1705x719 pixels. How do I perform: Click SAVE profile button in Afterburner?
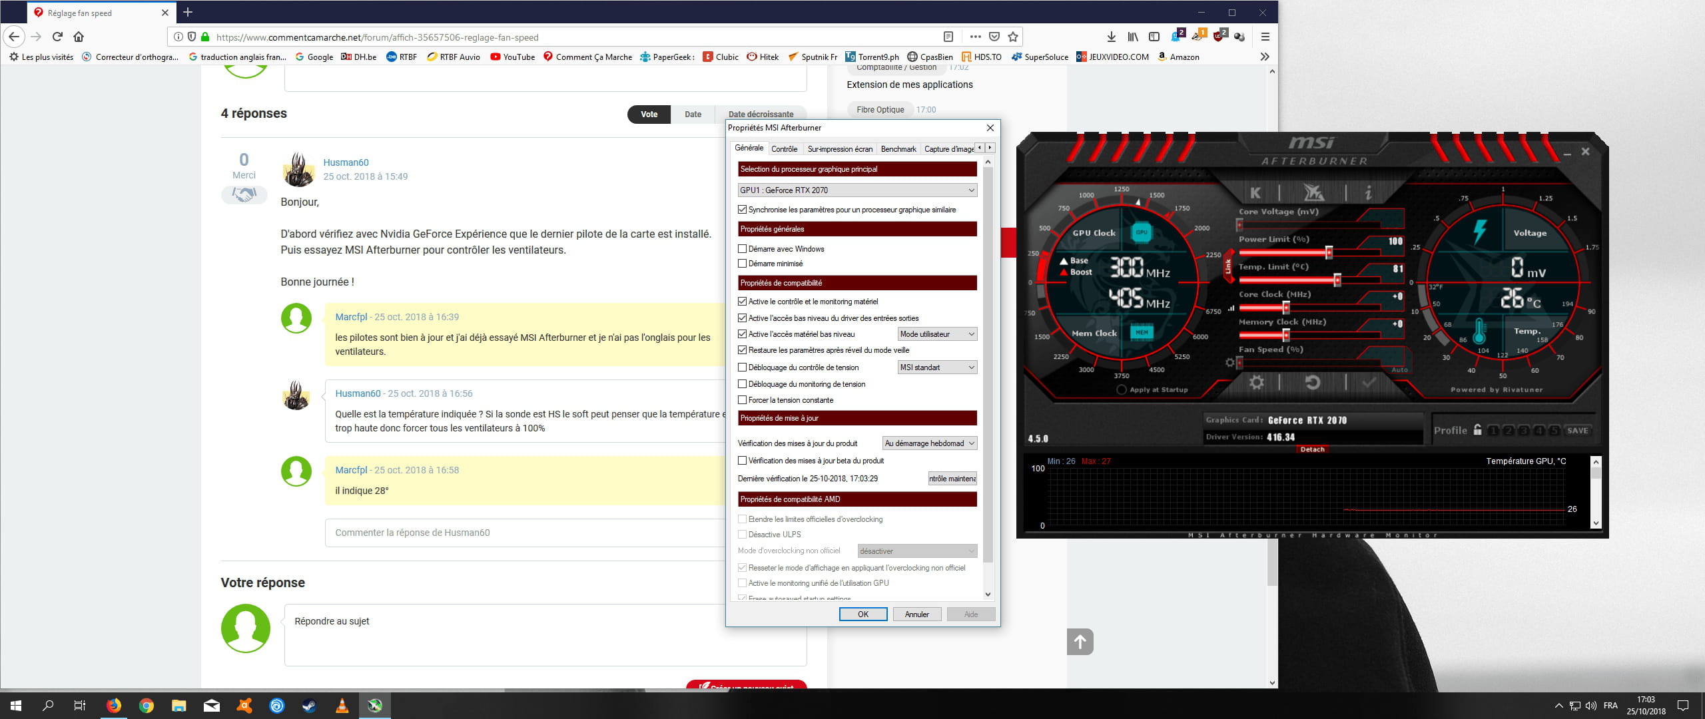click(x=1577, y=431)
